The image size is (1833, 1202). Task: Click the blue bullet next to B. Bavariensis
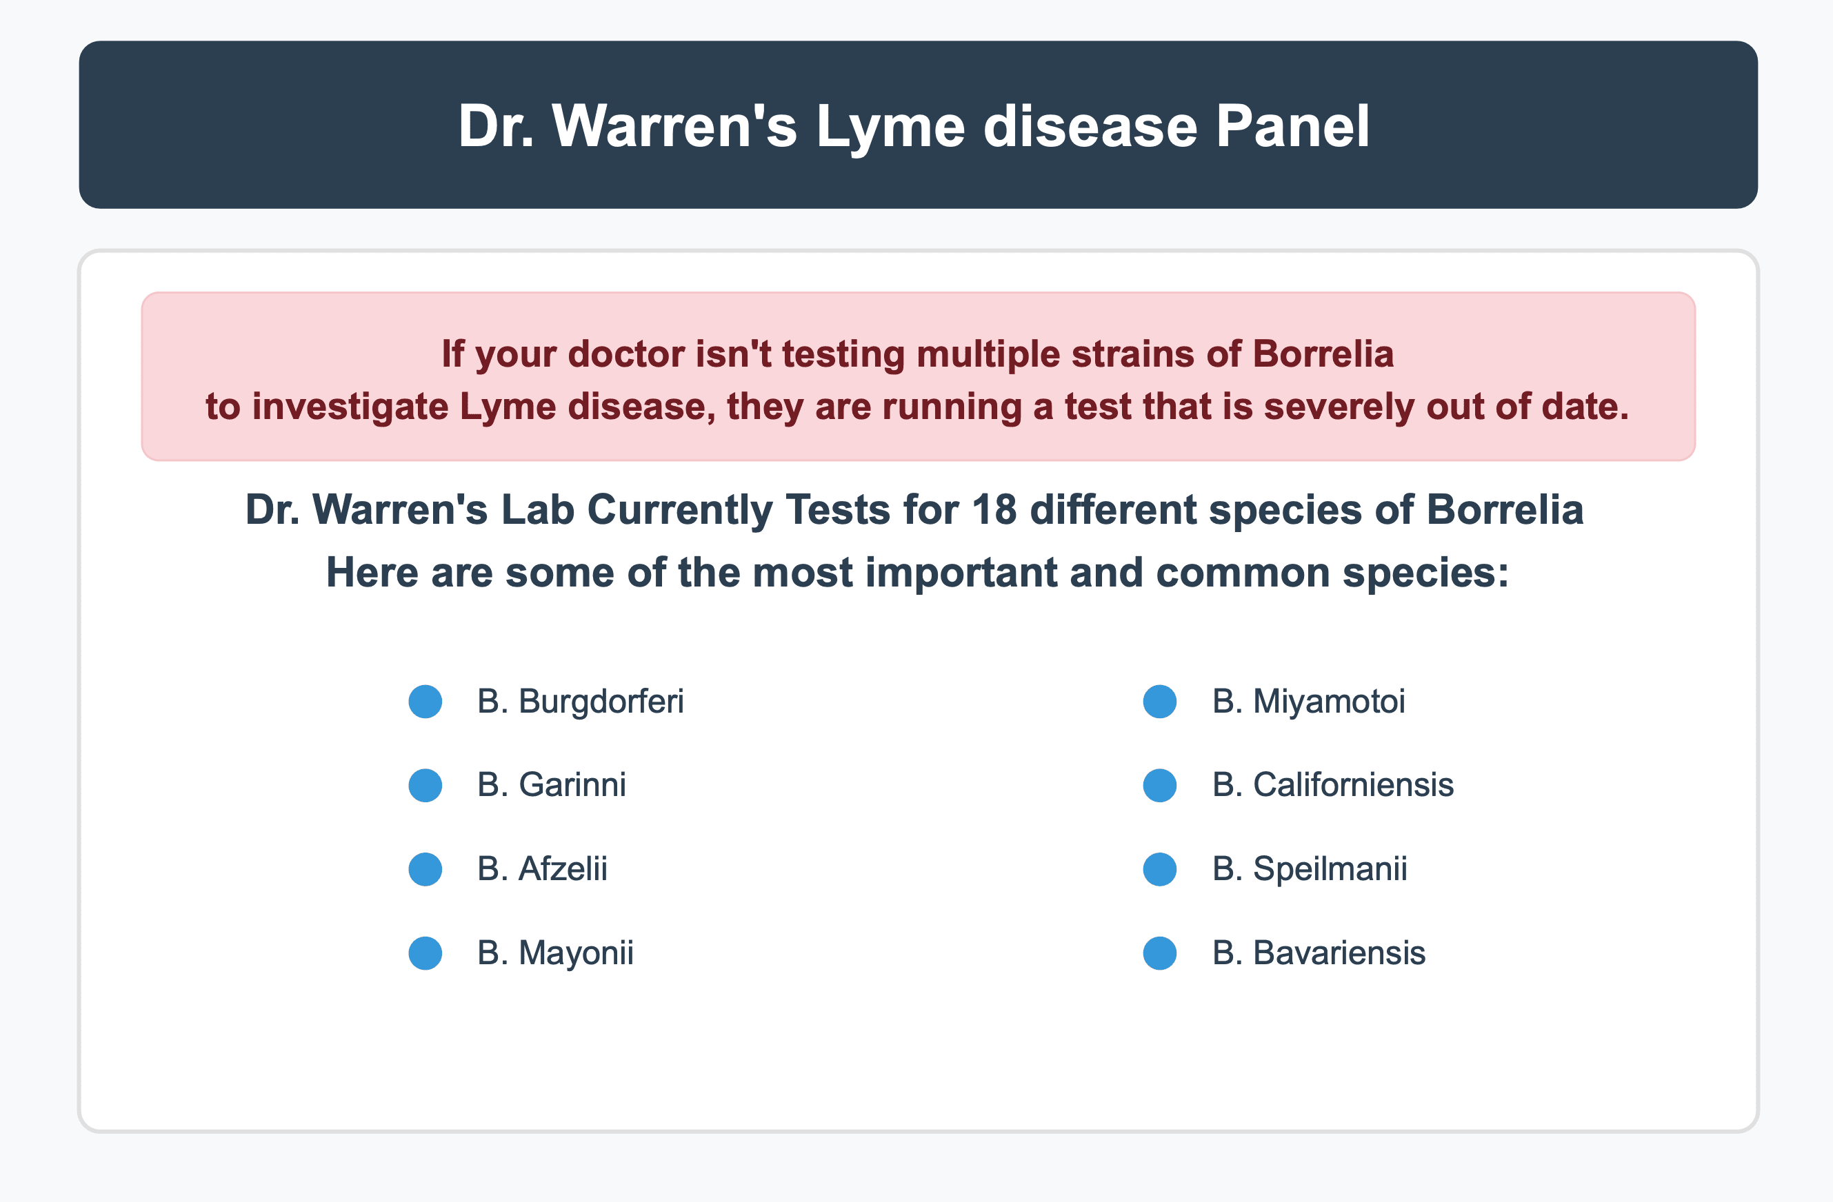tap(1160, 953)
